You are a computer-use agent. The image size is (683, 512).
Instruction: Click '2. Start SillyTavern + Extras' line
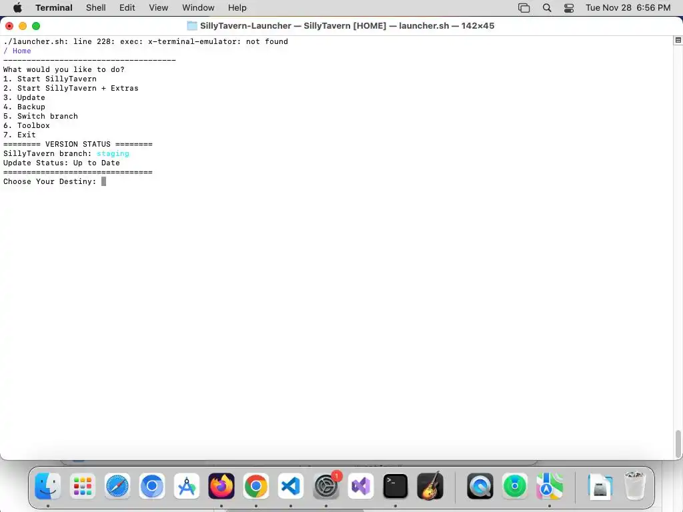(x=71, y=88)
